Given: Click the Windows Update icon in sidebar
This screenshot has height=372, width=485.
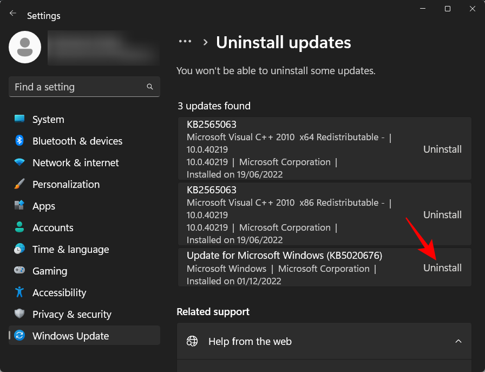Looking at the screenshot, I should (19, 335).
